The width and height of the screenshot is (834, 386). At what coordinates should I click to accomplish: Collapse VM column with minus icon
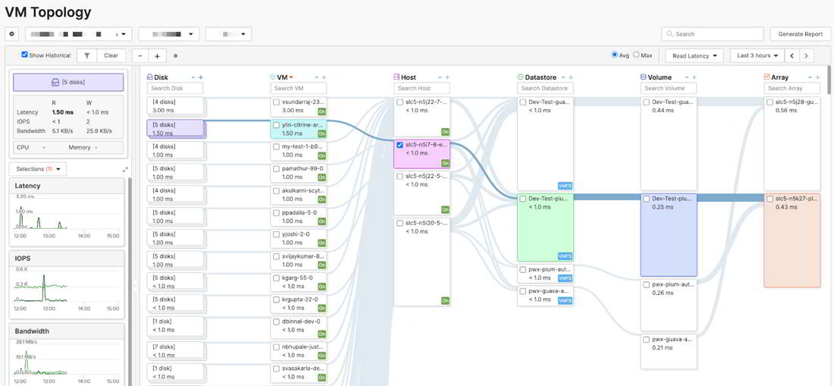316,77
